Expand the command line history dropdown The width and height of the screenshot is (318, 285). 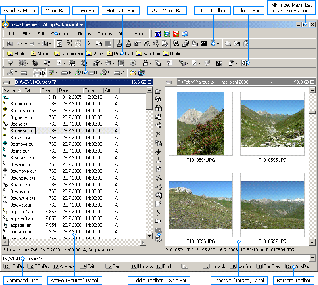[312, 258]
